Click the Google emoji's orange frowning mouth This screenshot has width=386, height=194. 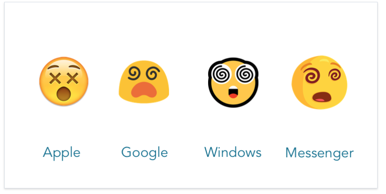(144, 90)
